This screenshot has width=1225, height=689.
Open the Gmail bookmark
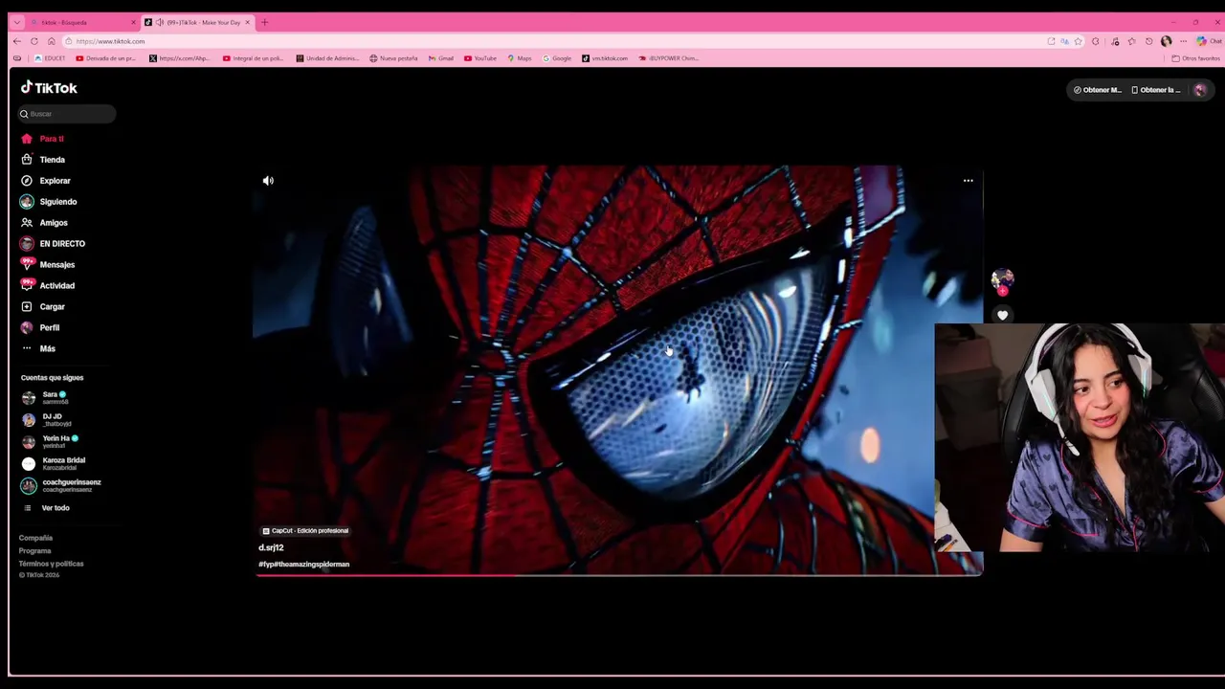tap(441, 58)
